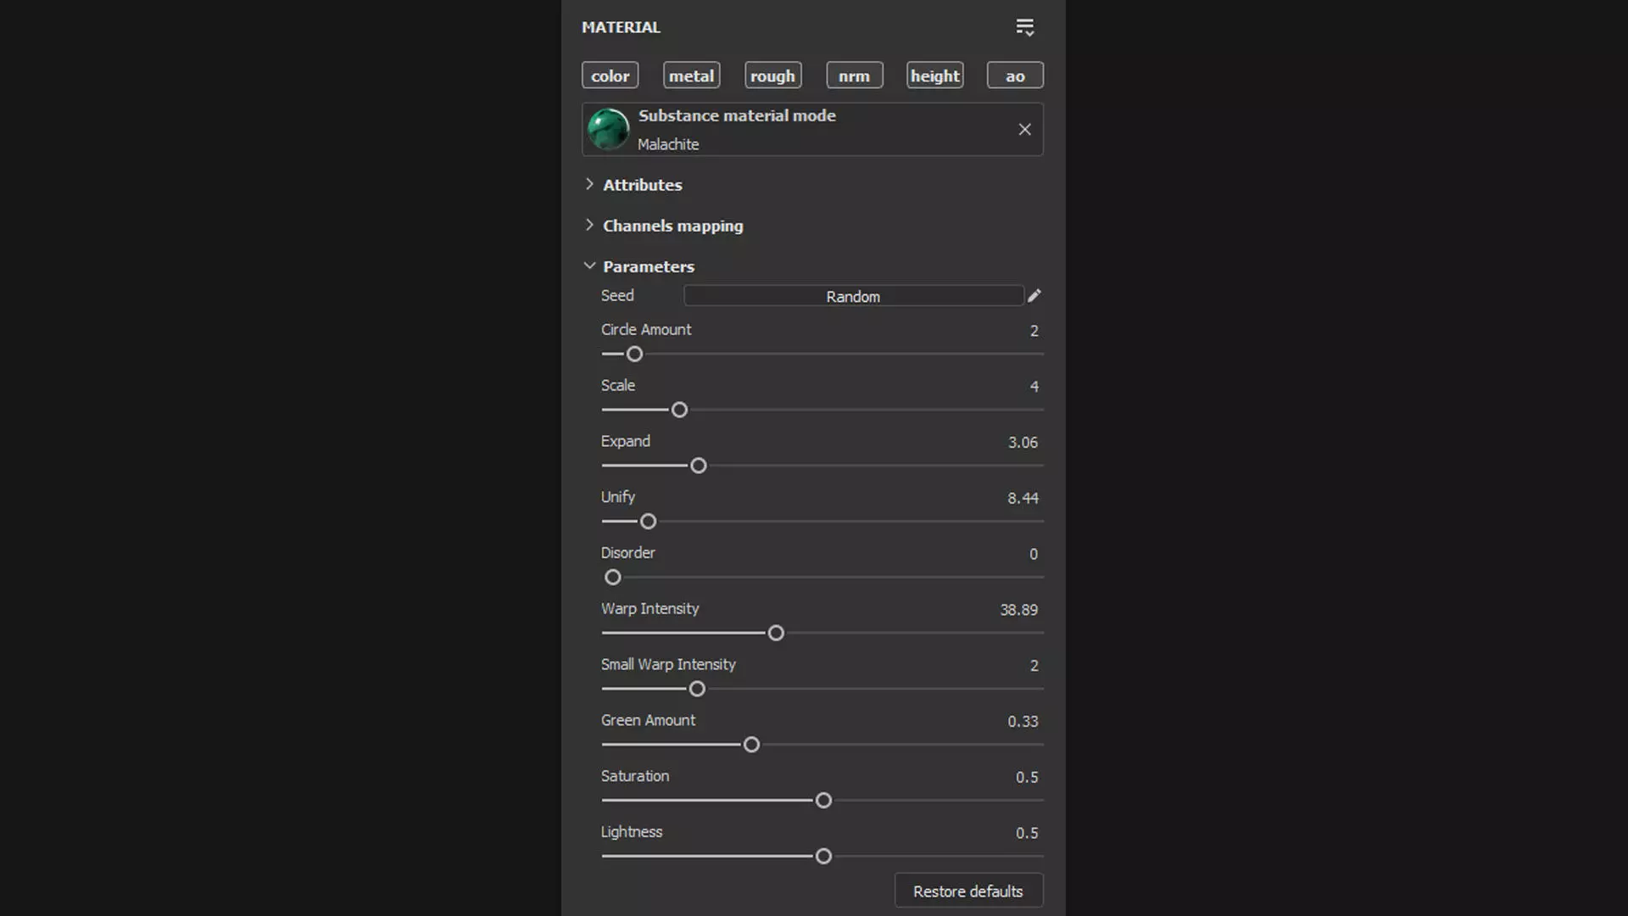This screenshot has width=1628, height=916.
Task: Toggle the color channel button
Action: [x=610, y=75]
